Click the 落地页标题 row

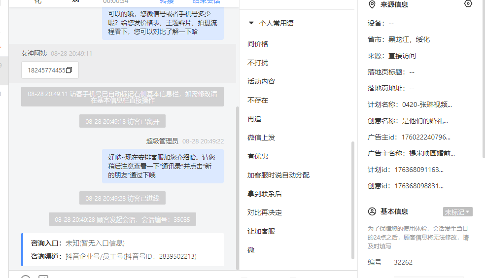coord(391,72)
